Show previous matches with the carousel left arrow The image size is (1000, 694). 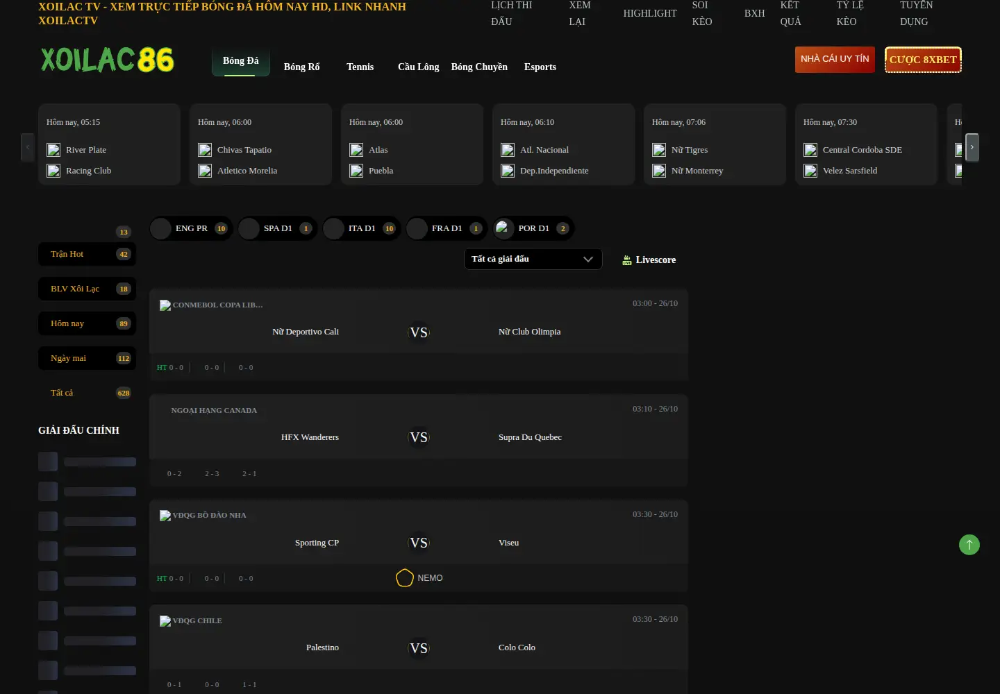(x=28, y=147)
